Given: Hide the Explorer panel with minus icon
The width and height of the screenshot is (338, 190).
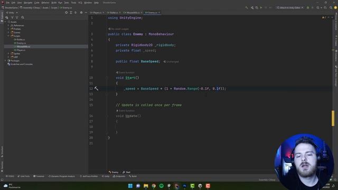Looking at the screenshot, I should pos(86,13).
